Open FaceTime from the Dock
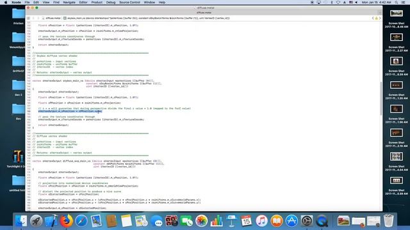410x230 pixels. point(186,220)
